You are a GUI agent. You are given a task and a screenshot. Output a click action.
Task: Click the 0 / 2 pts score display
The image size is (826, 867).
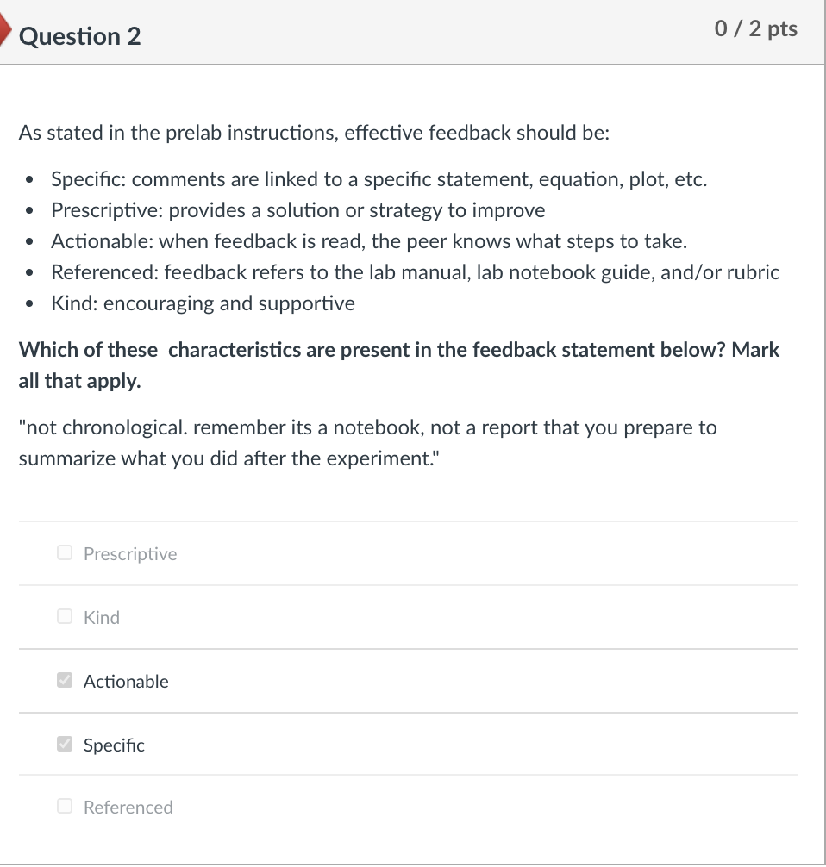756,28
